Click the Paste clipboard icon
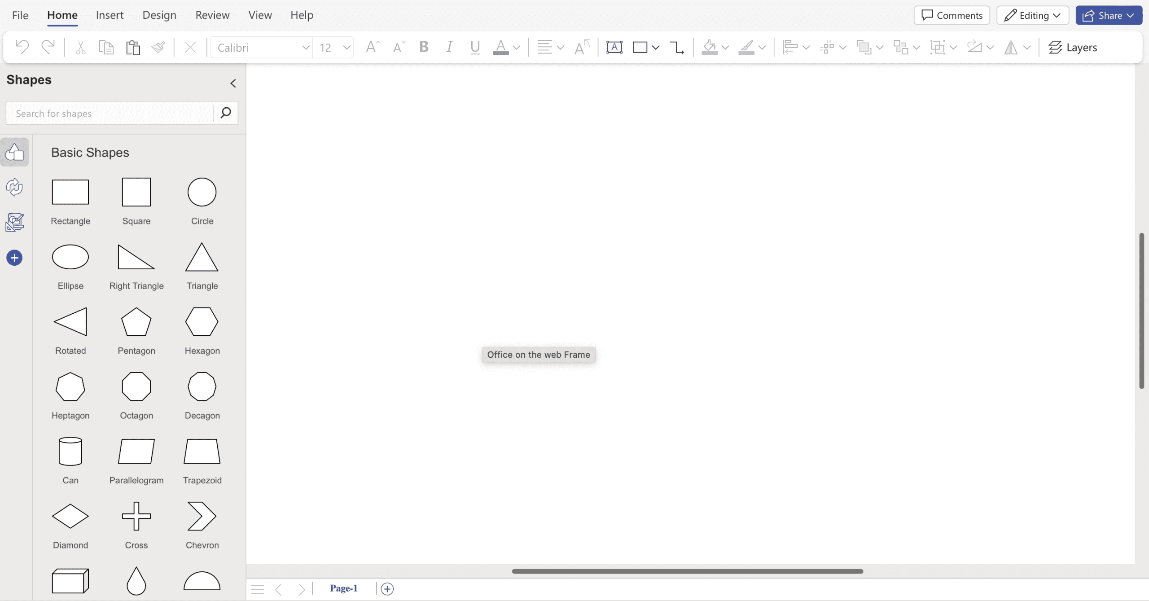This screenshot has height=601, width=1149. pos(133,47)
